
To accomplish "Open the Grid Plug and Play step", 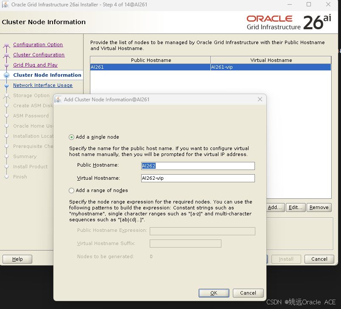I will click(36, 65).
